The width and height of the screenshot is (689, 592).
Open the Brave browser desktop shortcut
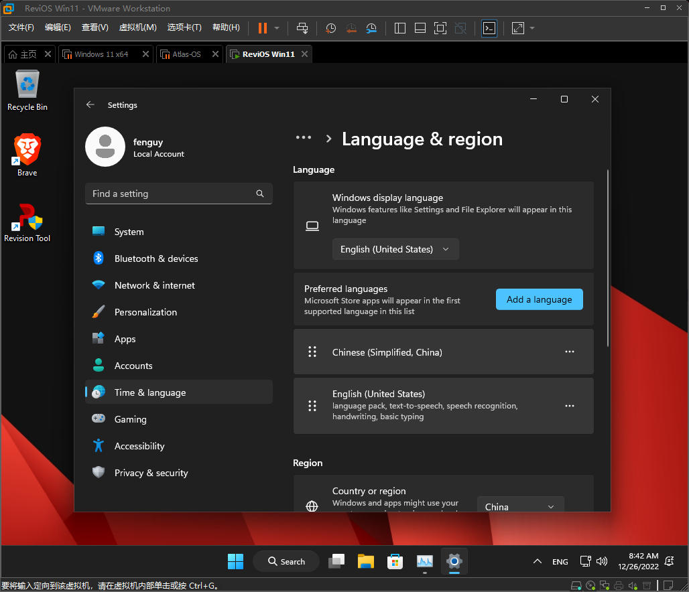tap(27, 154)
